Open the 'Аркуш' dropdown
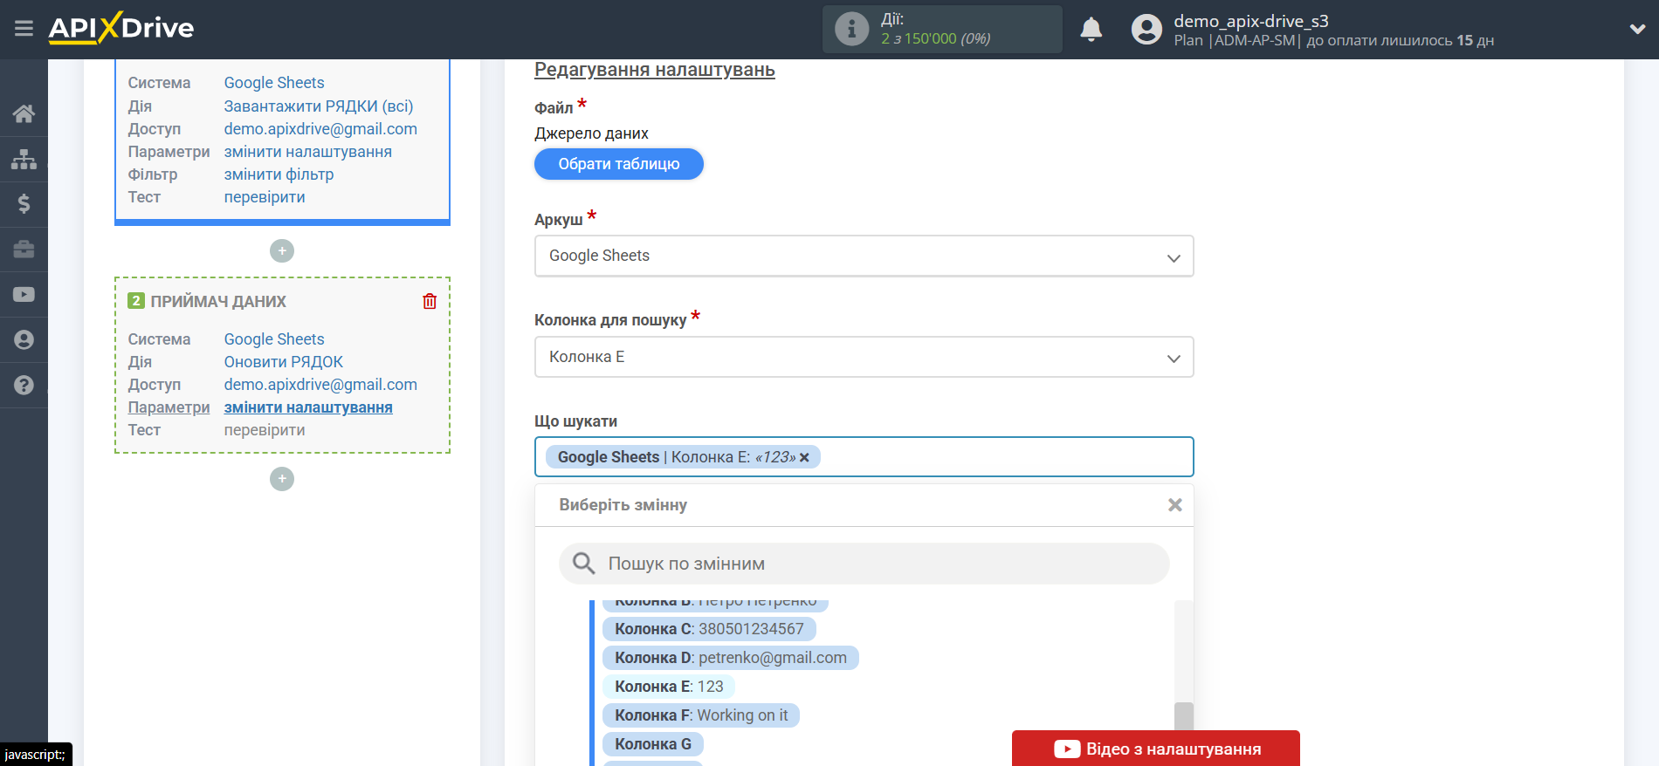1659x766 pixels. click(864, 256)
